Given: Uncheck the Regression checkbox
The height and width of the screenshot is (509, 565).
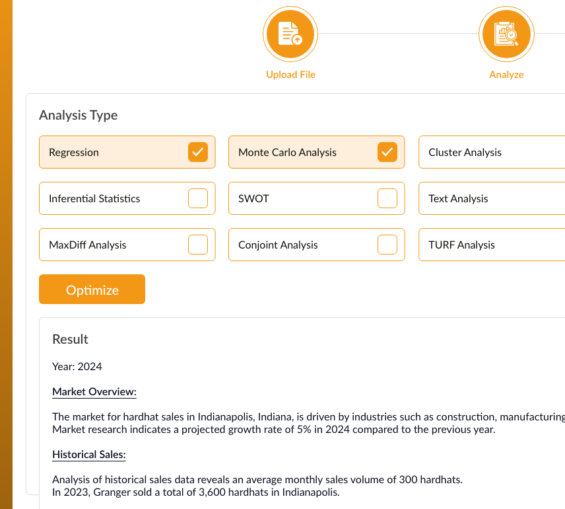Looking at the screenshot, I should 198,152.
